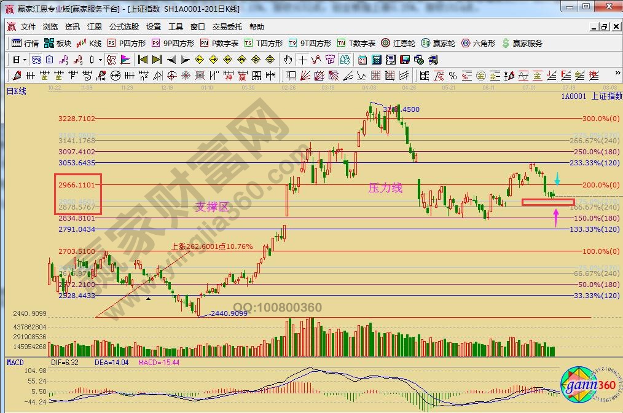Open the candlestick style dropdown arrow
This screenshot has height=413, width=623.
click(x=100, y=60)
